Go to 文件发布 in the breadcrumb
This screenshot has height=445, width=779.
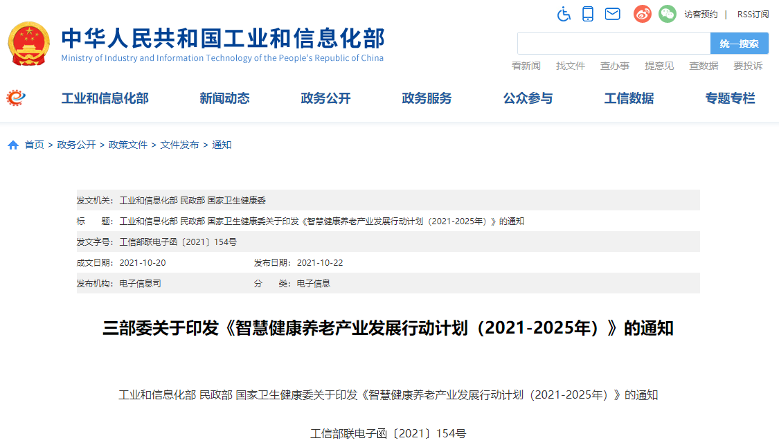tap(179, 145)
